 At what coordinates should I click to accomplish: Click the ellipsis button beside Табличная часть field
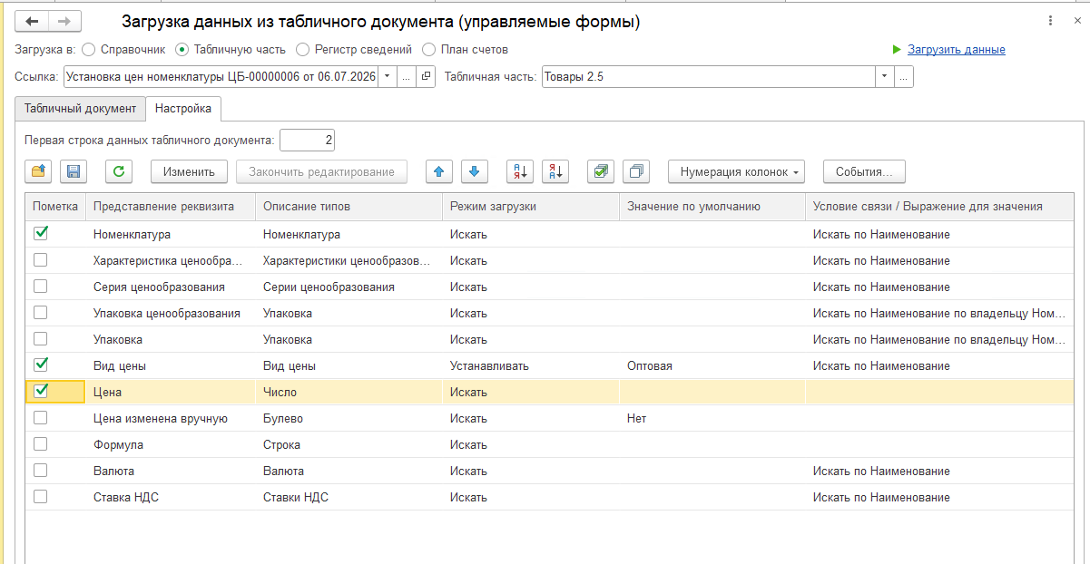(903, 77)
